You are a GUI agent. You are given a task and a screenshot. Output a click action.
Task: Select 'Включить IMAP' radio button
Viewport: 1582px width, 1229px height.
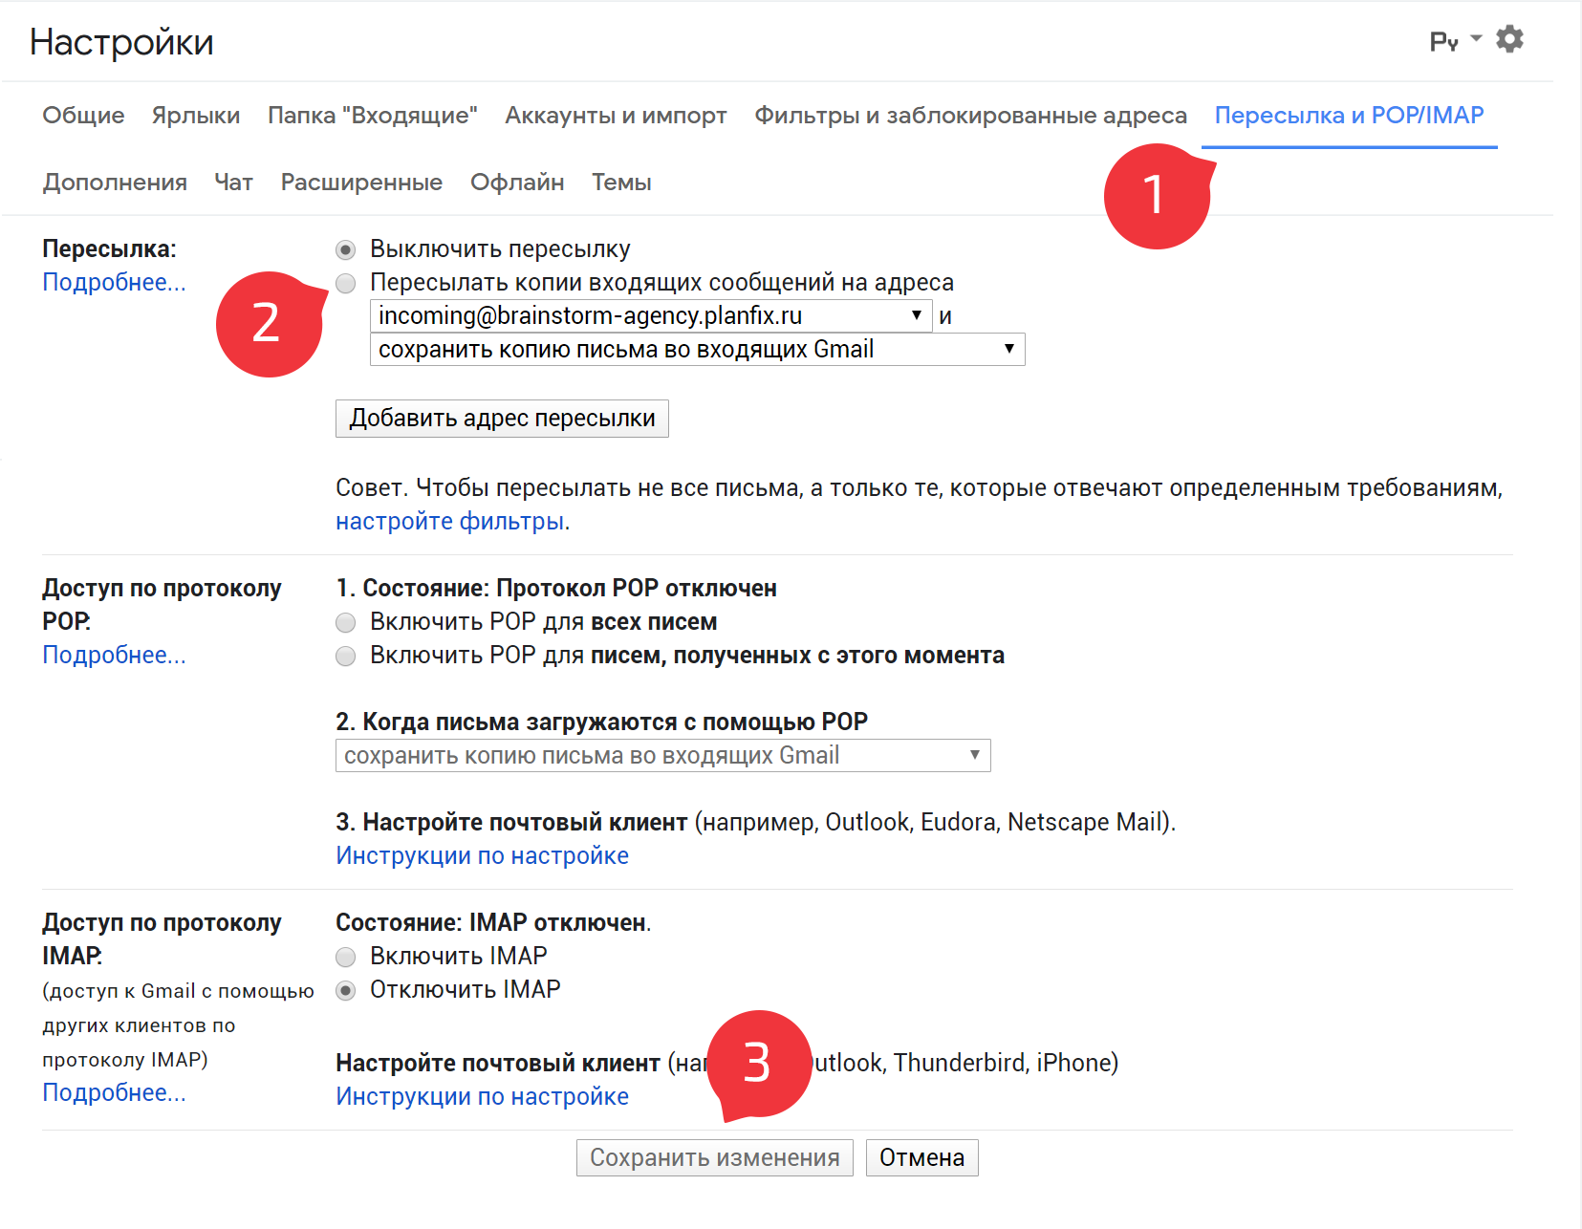click(346, 957)
